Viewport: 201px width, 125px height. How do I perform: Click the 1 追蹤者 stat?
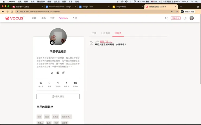(x=67, y=84)
